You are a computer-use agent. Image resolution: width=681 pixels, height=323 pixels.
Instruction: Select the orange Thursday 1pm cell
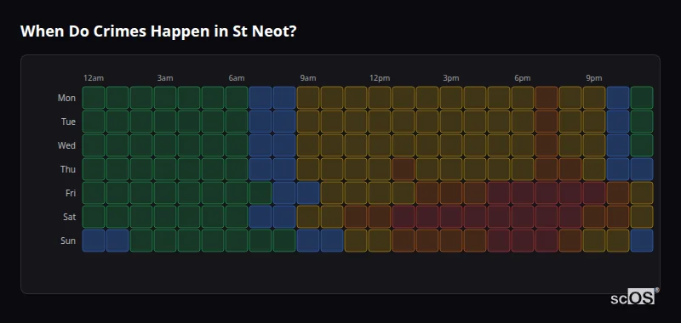tap(403, 169)
